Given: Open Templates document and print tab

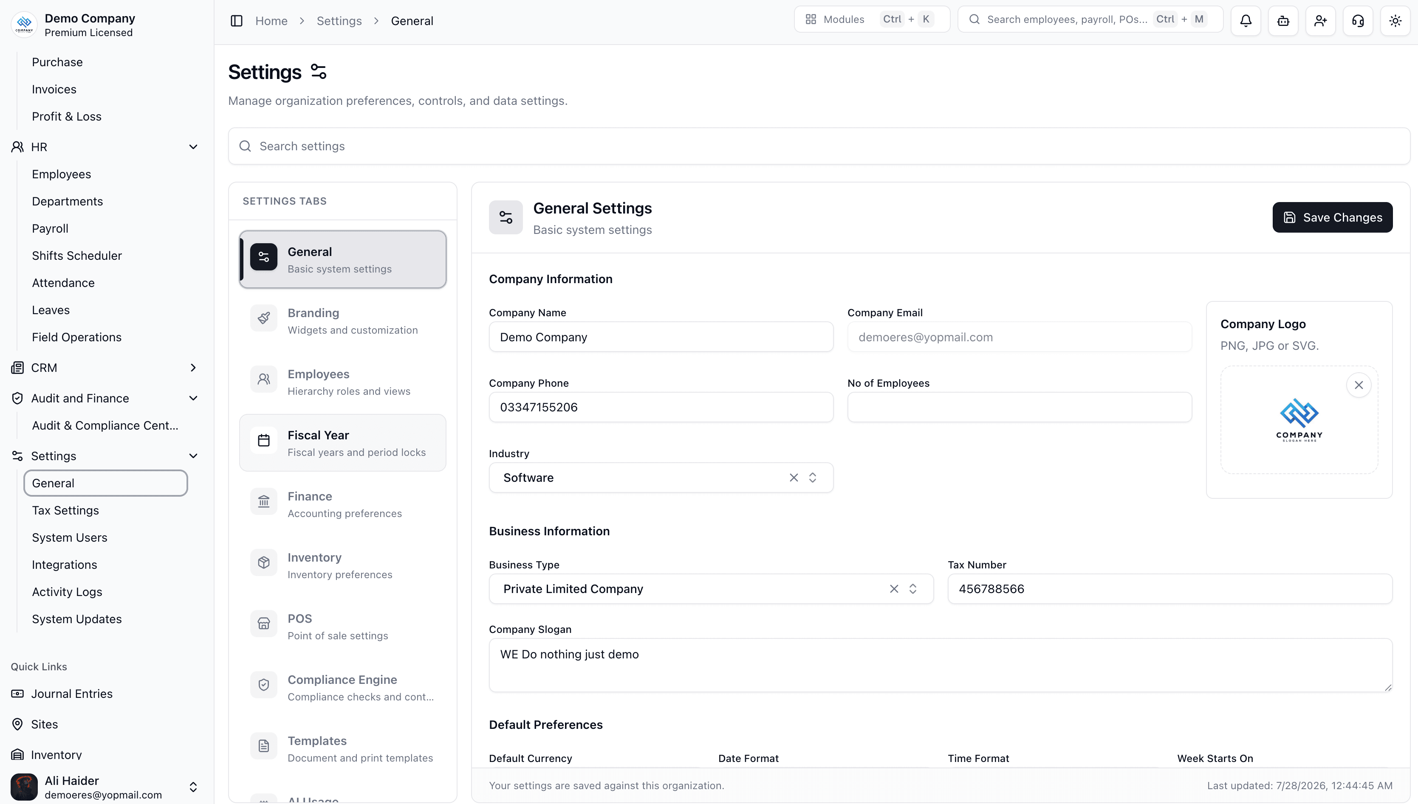Looking at the screenshot, I should 343,749.
